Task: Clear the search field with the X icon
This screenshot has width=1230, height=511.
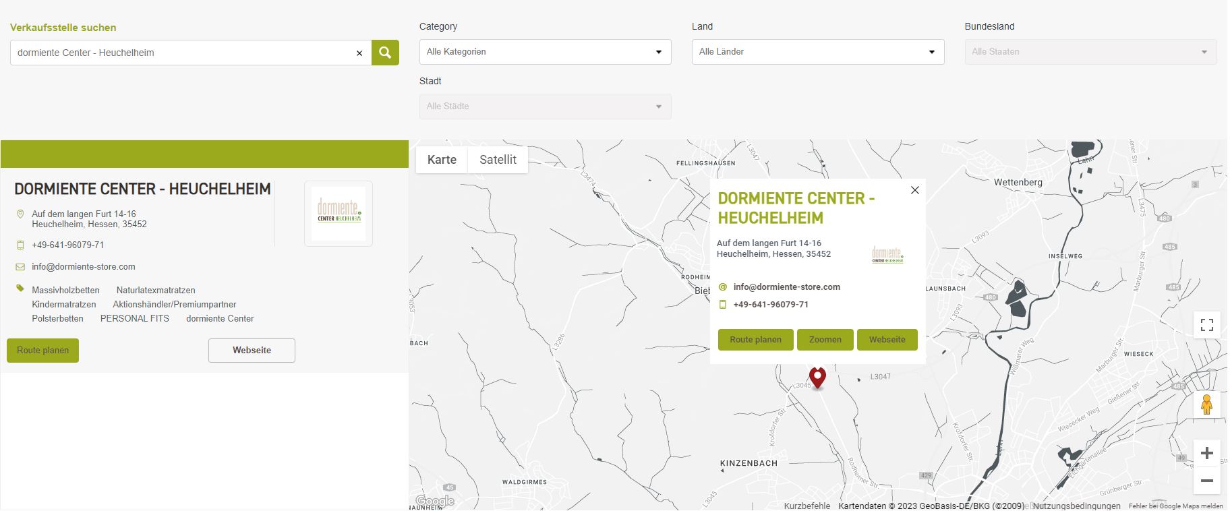Action: (359, 53)
